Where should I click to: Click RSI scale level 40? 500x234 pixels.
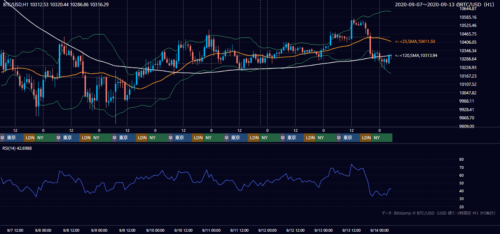(461, 191)
